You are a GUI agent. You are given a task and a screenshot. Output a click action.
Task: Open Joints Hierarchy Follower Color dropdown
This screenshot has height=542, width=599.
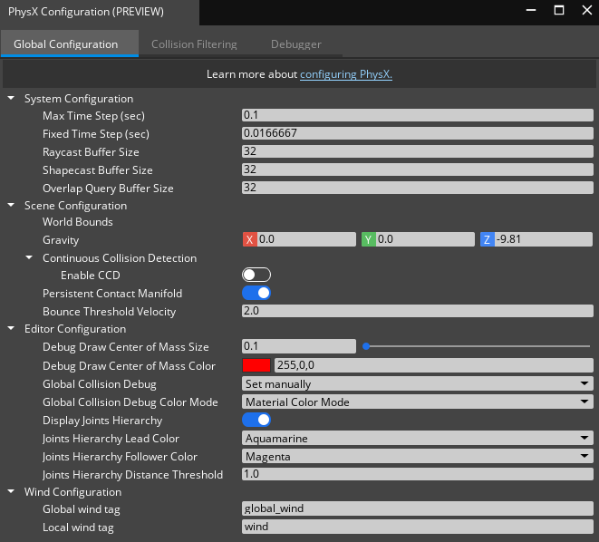click(x=417, y=456)
